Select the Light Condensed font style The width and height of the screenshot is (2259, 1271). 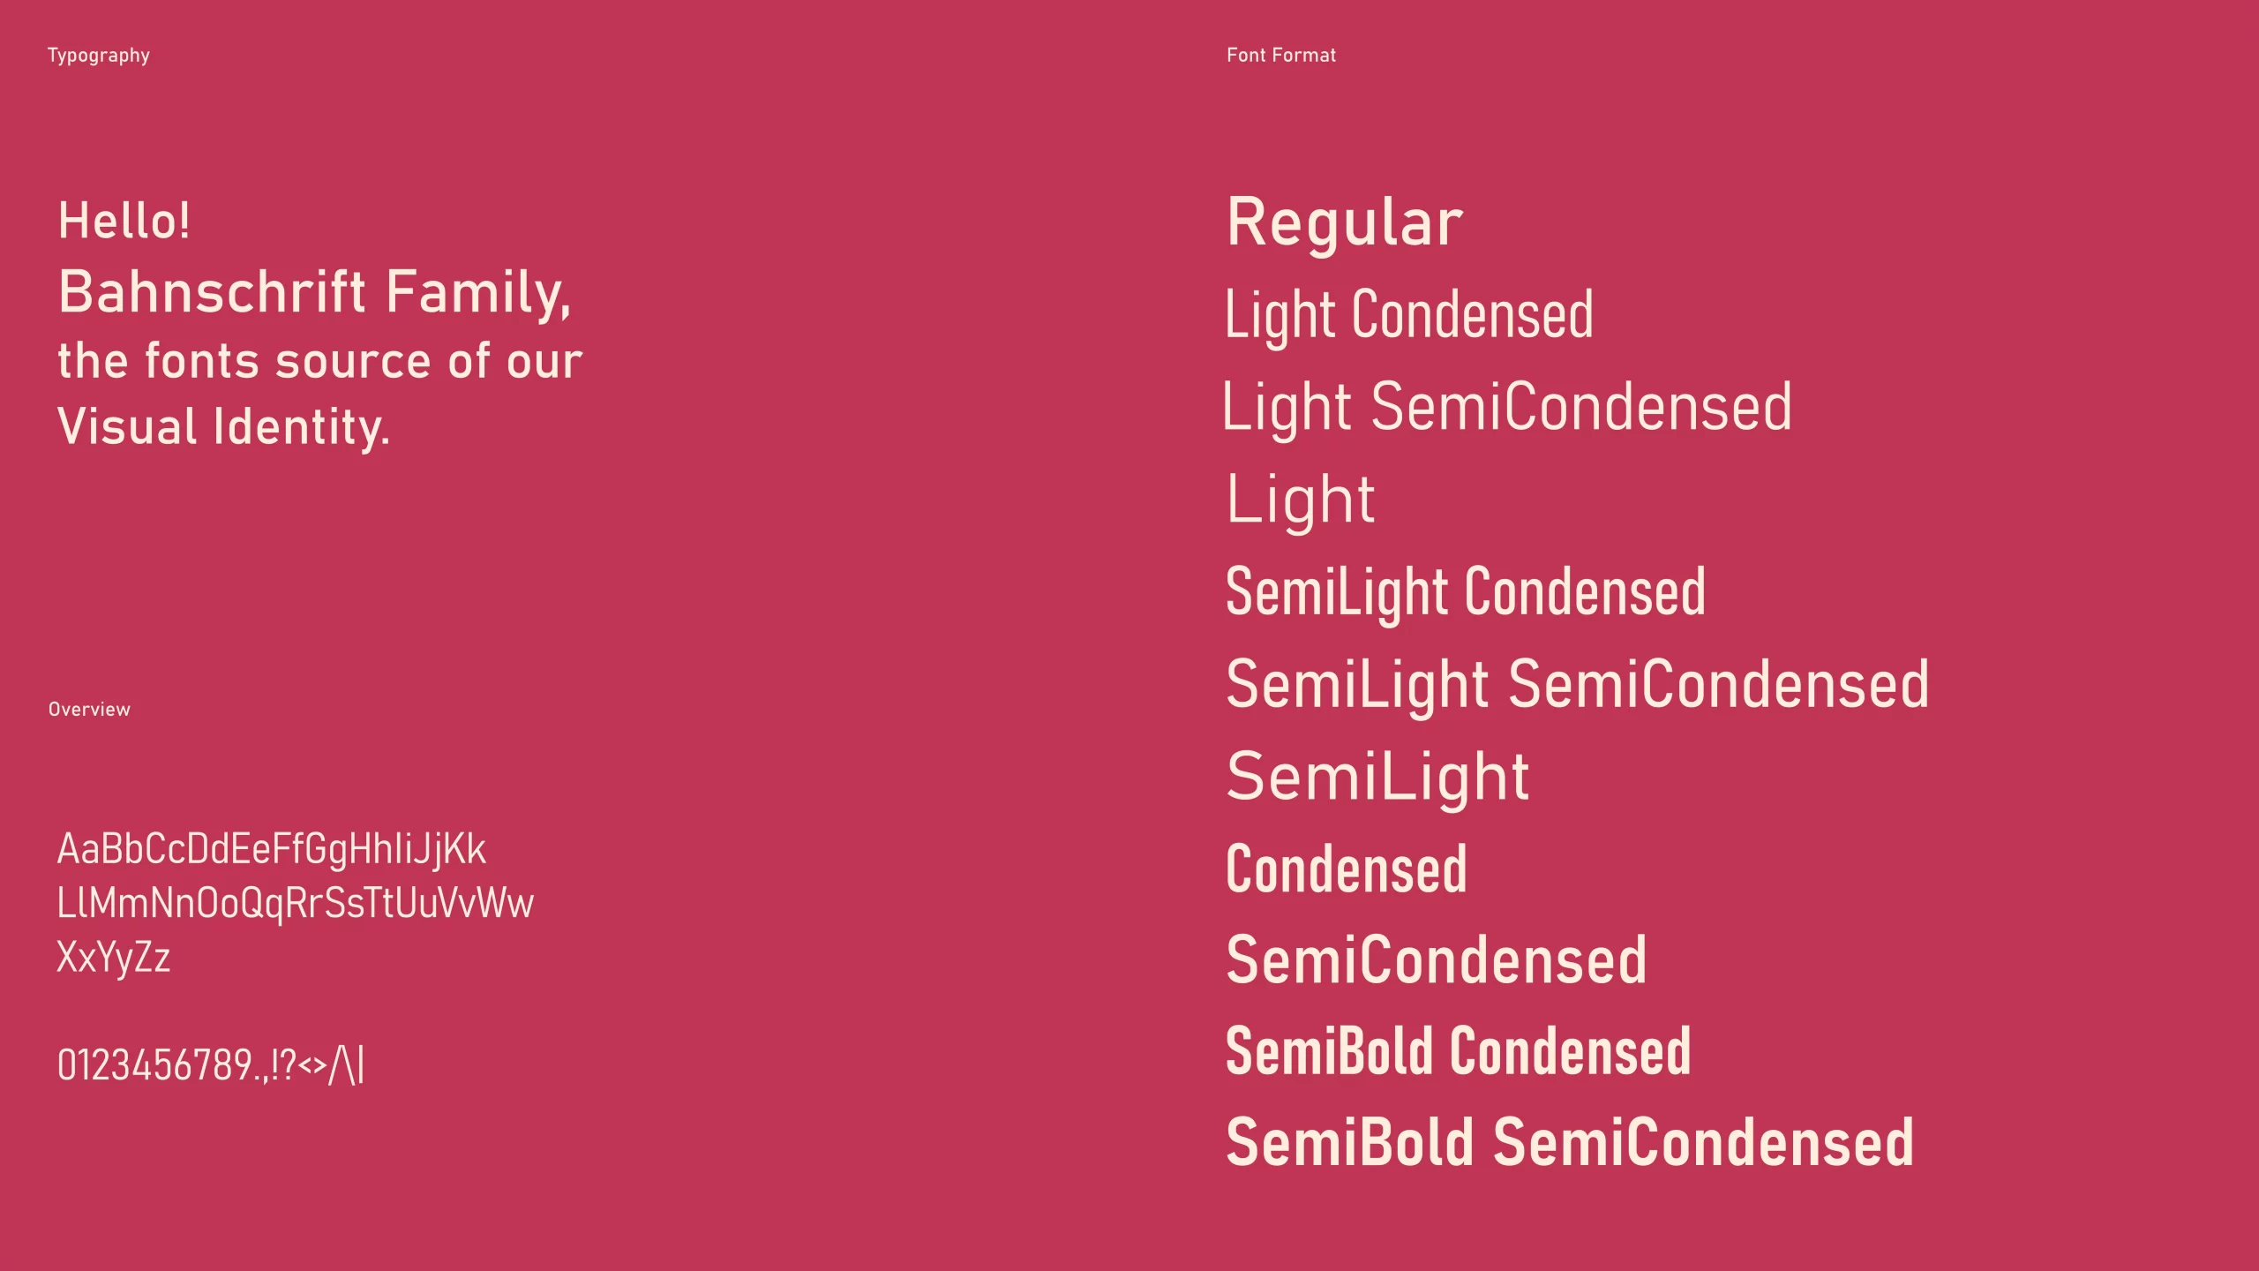[x=1409, y=316]
